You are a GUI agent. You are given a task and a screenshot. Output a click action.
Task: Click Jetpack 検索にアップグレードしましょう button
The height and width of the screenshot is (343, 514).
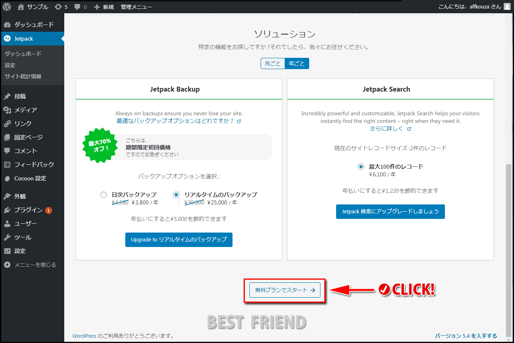pos(390,211)
